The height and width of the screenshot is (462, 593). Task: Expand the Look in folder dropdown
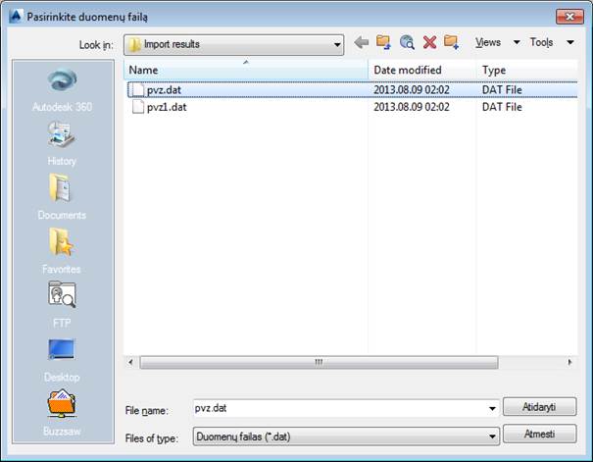coord(337,44)
